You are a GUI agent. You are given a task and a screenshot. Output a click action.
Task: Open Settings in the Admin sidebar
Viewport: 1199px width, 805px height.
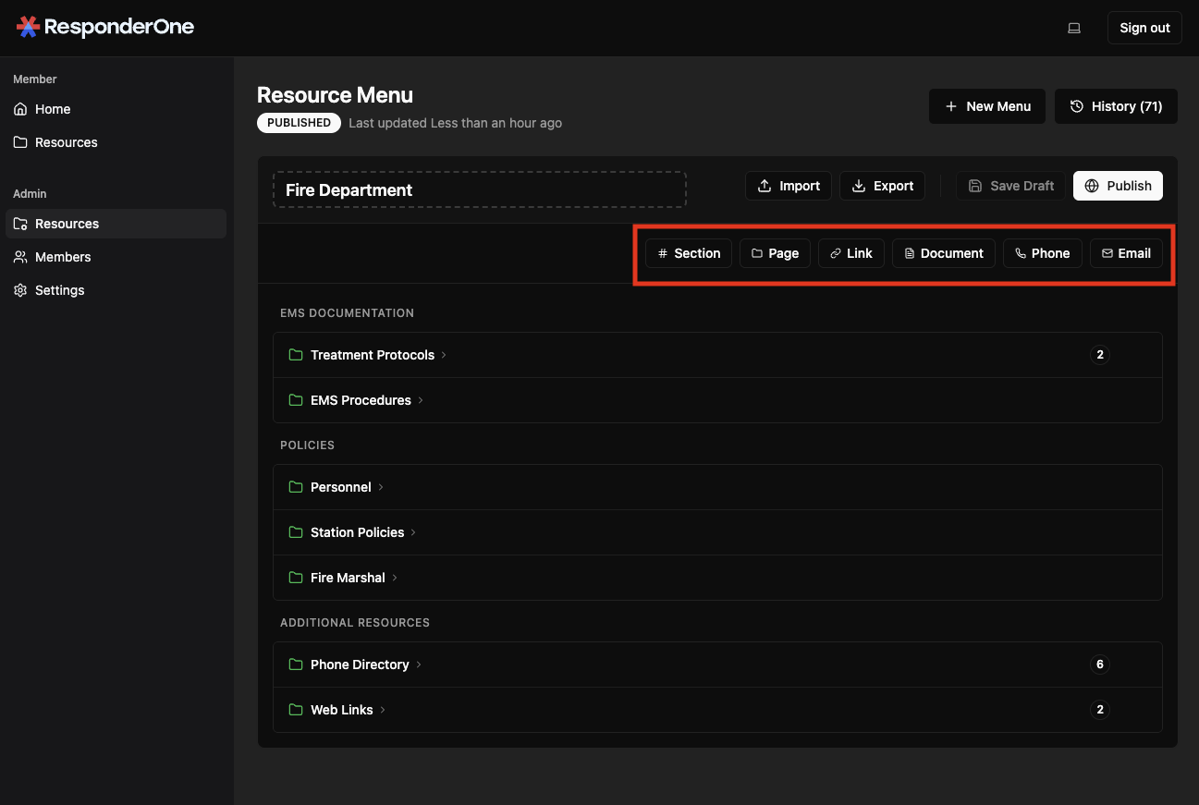(x=59, y=290)
